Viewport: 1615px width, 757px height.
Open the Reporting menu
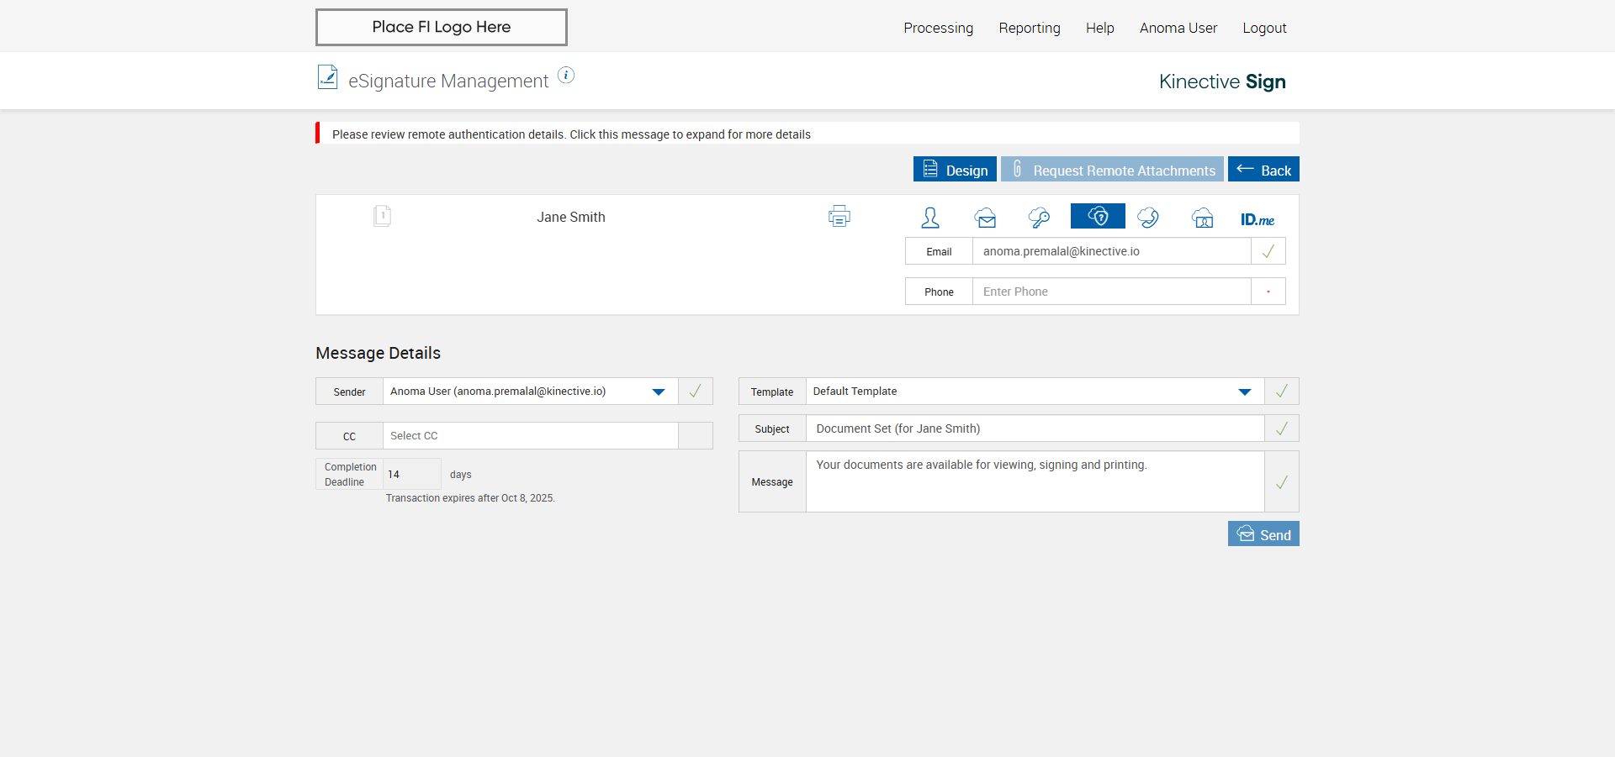click(x=1030, y=28)
